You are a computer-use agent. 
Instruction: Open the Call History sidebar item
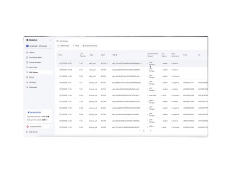click(x=39, y=72)
